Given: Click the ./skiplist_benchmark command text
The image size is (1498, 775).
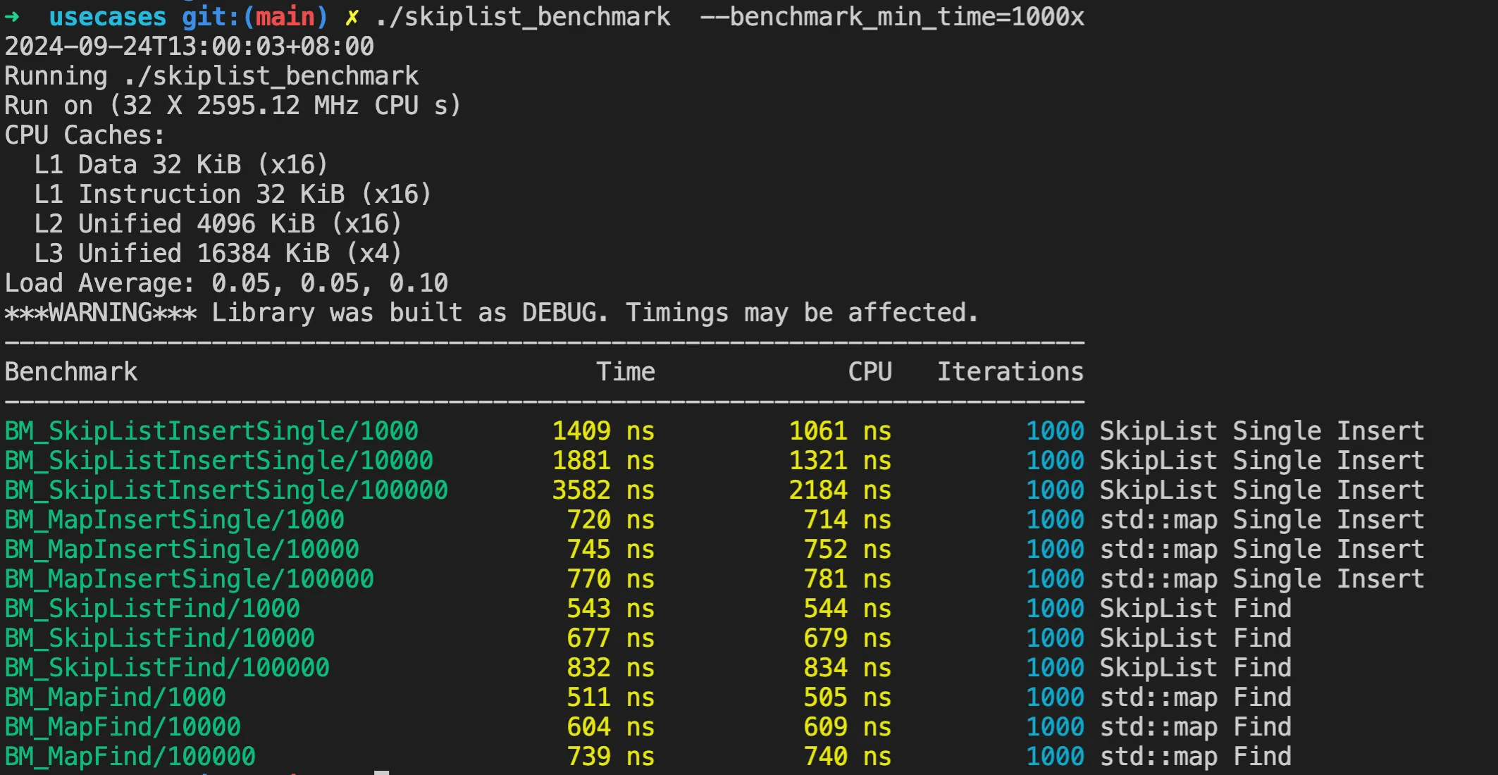Looking at the screenshot, I should coord(523,17).
